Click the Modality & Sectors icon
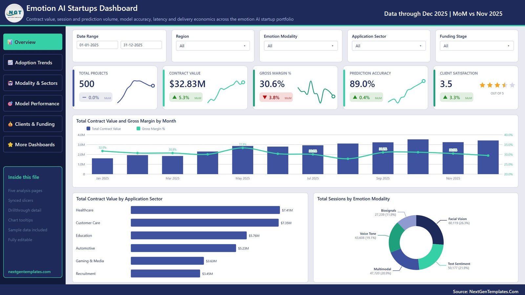This screenshot has width=525, height=295. click(x=10, y=83)
